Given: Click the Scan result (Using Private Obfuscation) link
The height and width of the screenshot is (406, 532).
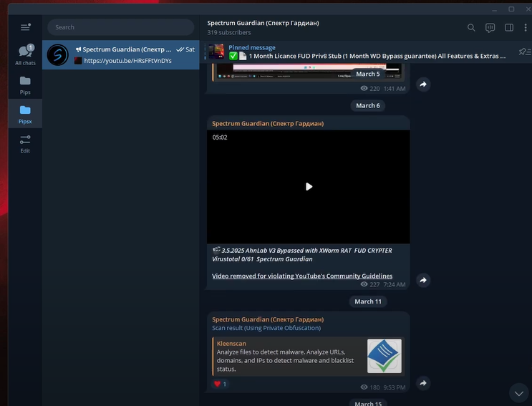Looking at the screenshot, I should point(266,328).
